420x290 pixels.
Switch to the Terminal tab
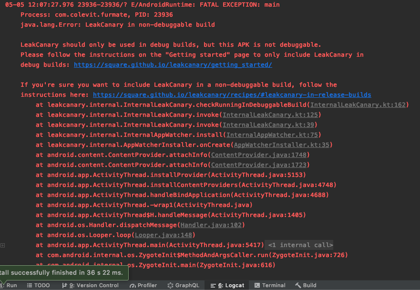(x=270, y=285)
